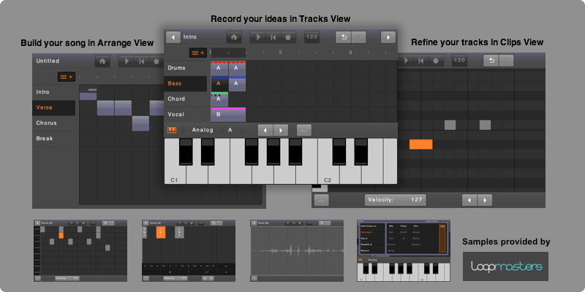Rewind to start in Tracks View

point(273,37)
